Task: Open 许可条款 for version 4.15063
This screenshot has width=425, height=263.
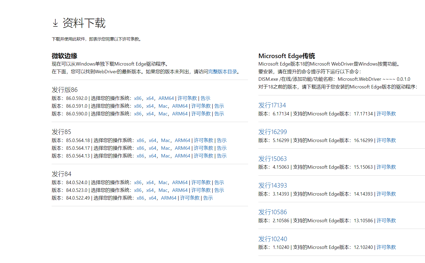Action: click(386, 167)
